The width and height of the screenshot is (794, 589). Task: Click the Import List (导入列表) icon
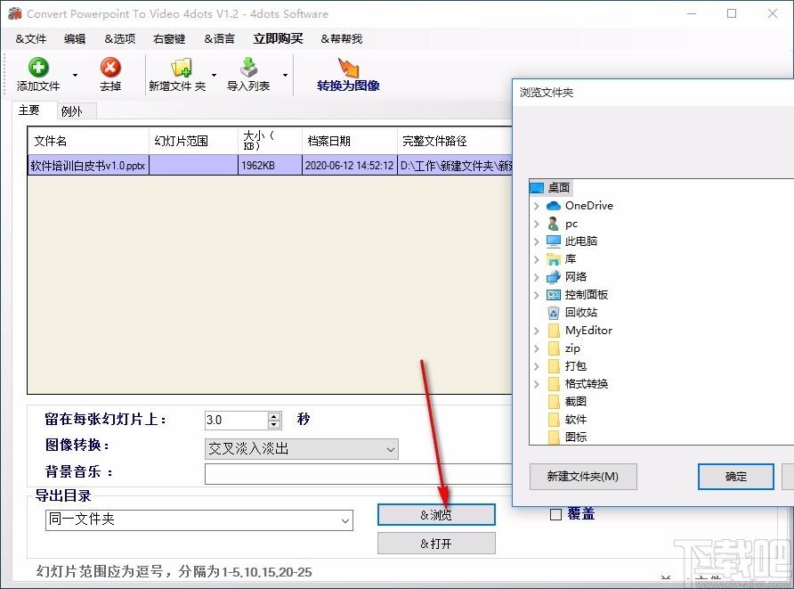click(248, 67)
